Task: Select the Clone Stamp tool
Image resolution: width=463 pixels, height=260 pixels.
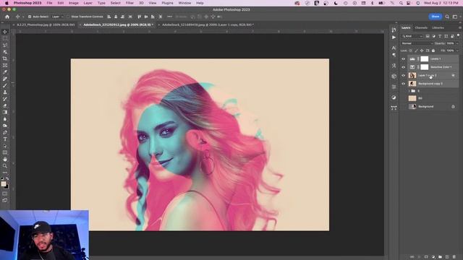Action: [x=5, y=92]
